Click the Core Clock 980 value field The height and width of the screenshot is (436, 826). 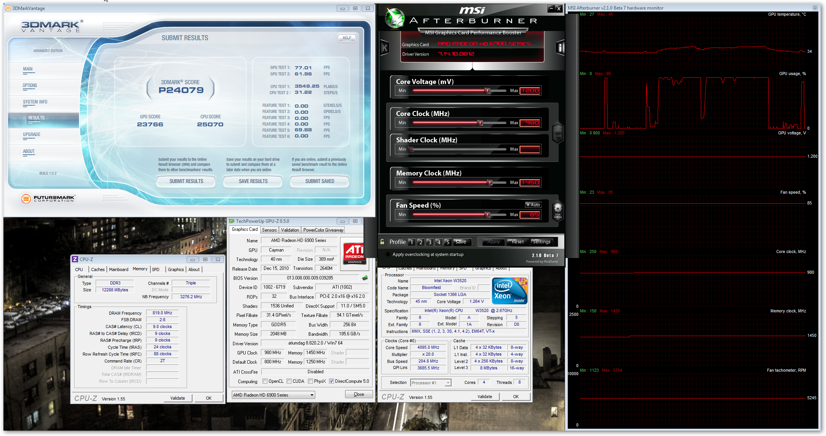pos(530,123)
